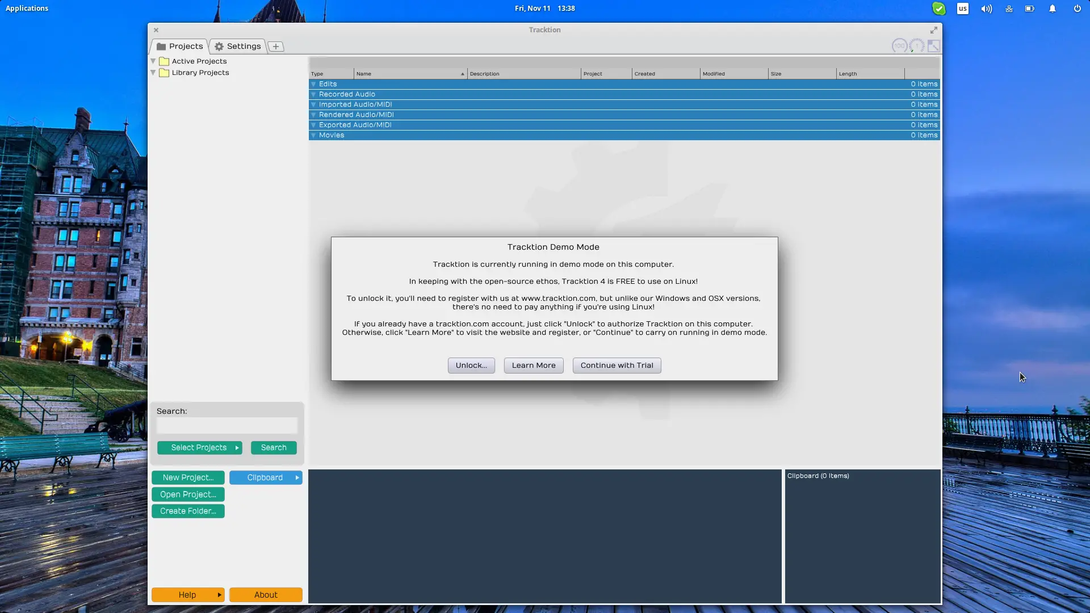Sort by the Description column header

tap(524, 74)
